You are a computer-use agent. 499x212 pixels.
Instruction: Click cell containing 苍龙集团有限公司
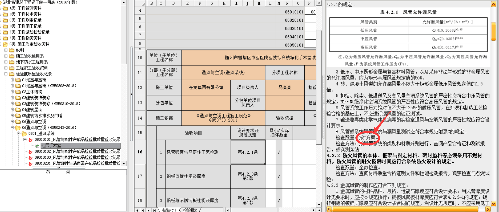206,88
